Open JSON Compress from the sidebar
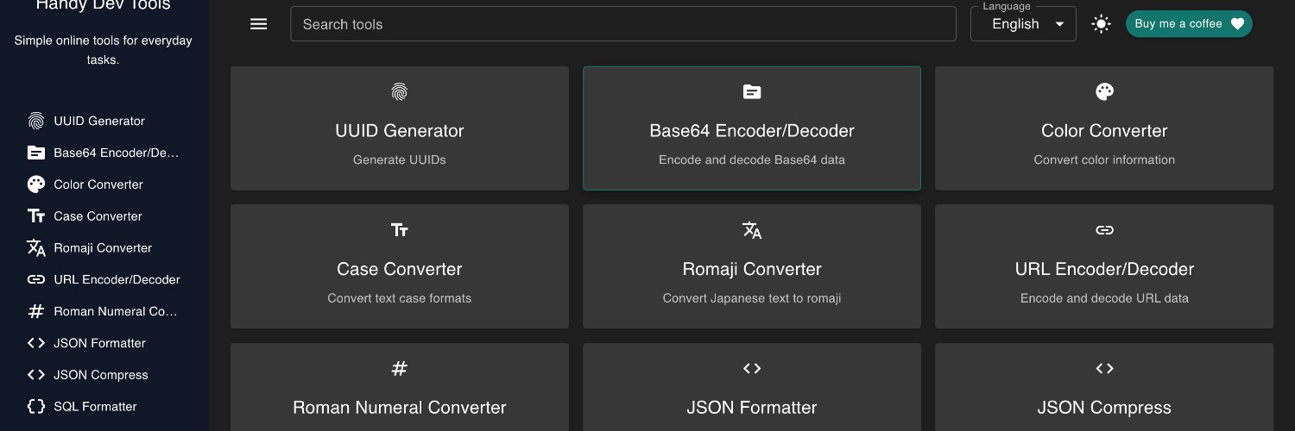The height and width of the screenshot is (431, 1295). pyautogui.click(x=100, y=375)
